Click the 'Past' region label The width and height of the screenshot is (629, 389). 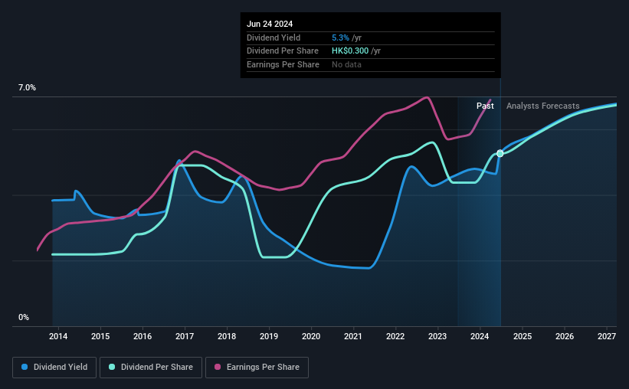point(485,106)
